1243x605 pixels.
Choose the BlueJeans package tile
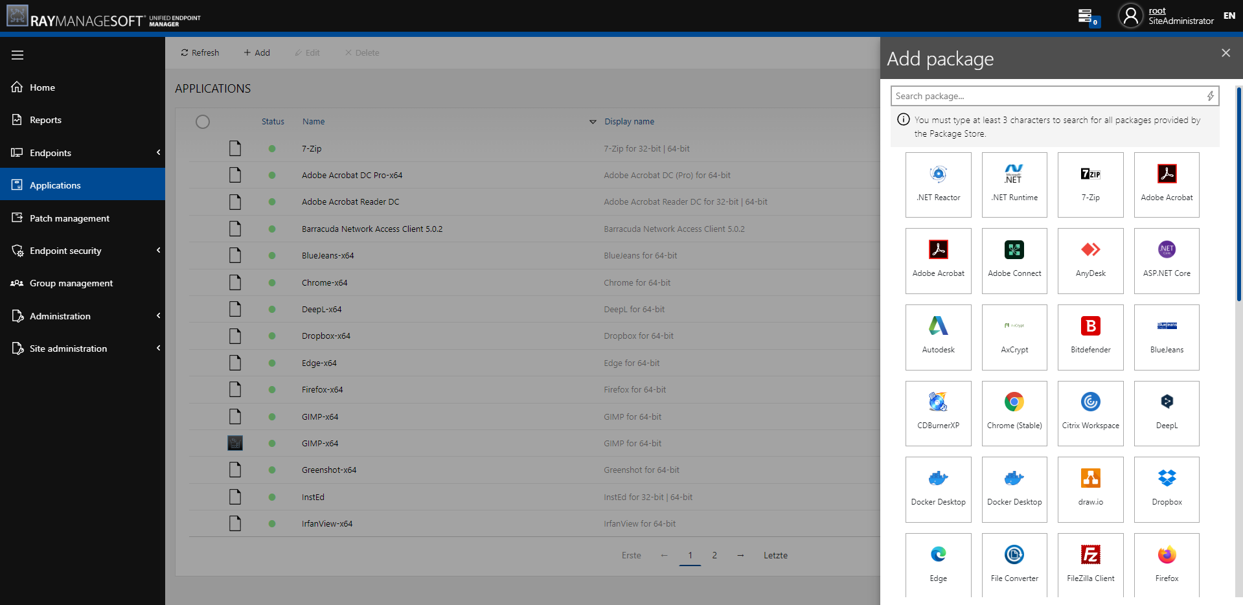(1167, 337)
